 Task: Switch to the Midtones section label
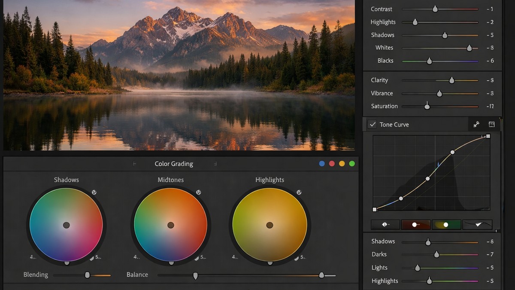click(170, 180)
